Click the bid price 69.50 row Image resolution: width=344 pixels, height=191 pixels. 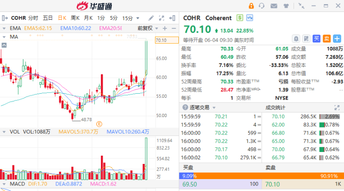[x=221, y=184]
